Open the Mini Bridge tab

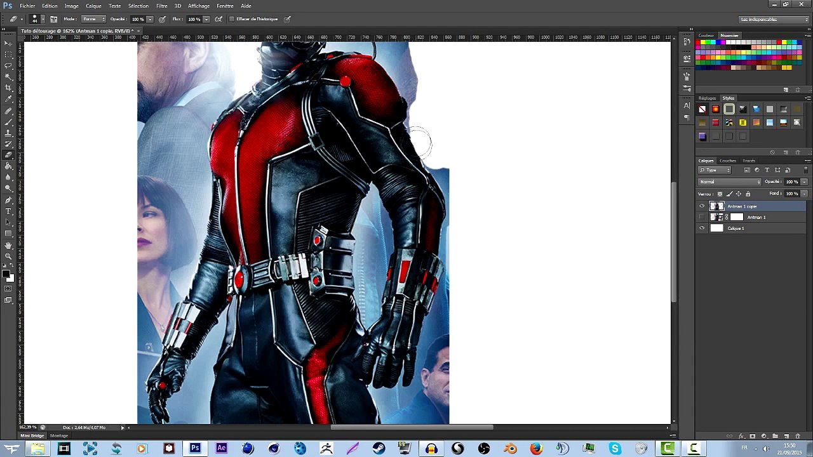coord(32,435)
